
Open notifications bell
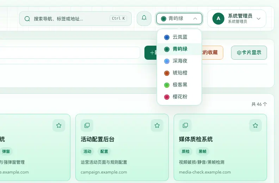(144, 18)
